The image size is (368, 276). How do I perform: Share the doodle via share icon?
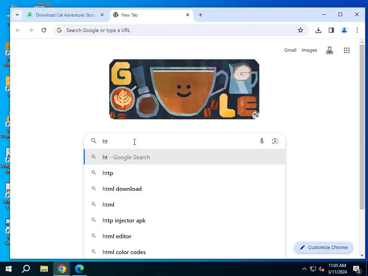tap(256, 115)
